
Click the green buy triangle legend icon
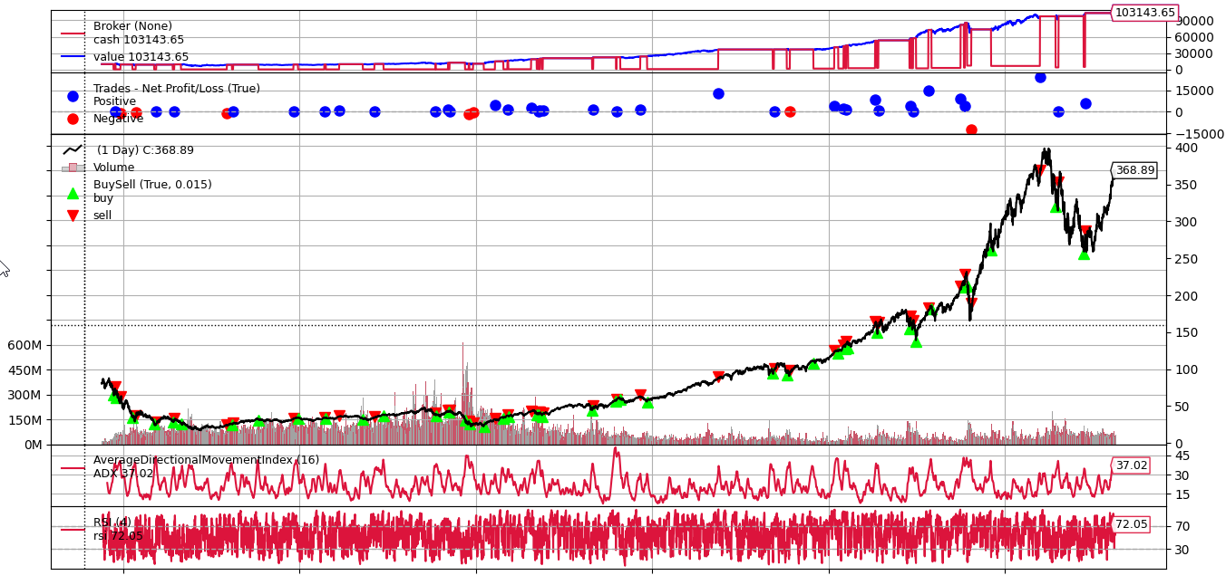73,193
